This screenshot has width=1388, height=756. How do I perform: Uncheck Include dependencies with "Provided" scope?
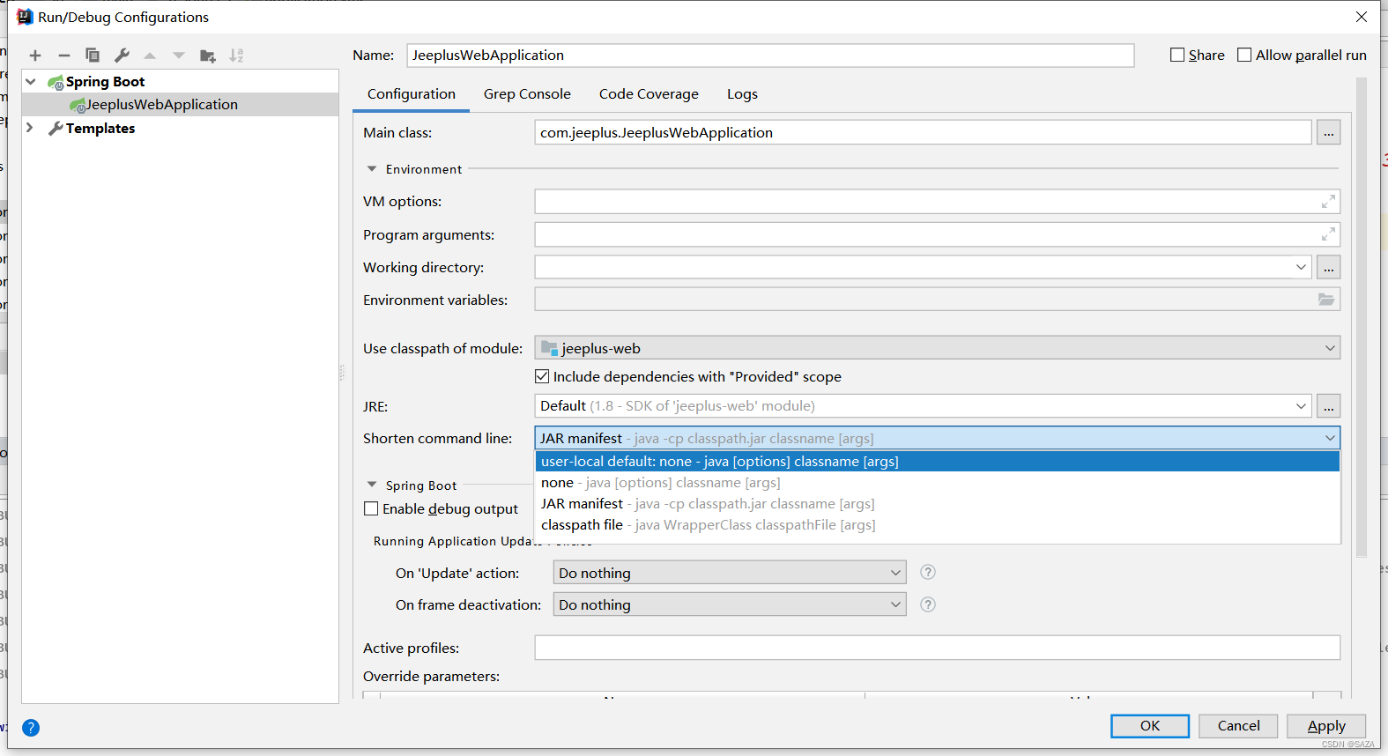point(542,376)
